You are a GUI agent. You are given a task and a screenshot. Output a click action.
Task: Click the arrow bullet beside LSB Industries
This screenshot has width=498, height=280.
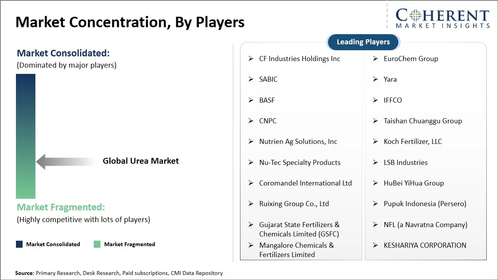[x=375, y=163]
